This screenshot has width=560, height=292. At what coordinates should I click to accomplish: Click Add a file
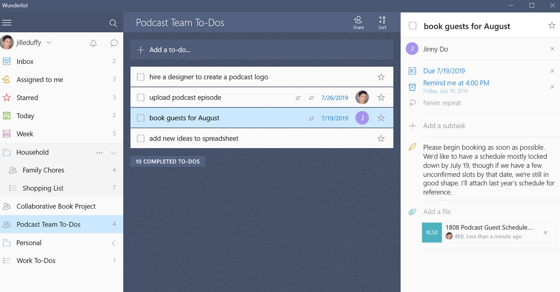[437, 212]
